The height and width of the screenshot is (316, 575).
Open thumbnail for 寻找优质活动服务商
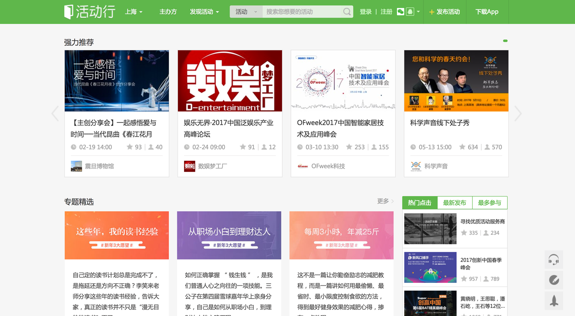click(430, 229)
